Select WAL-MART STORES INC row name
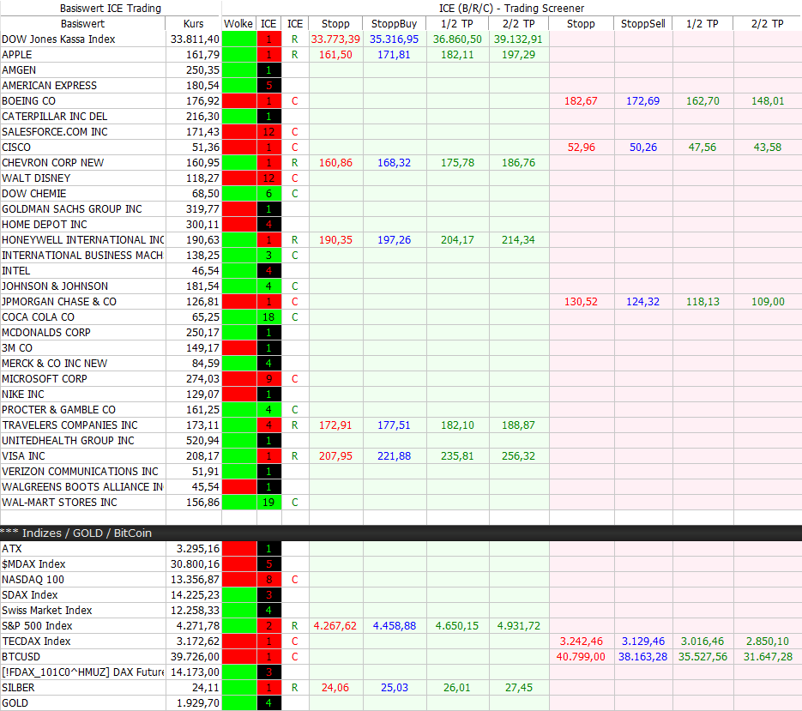The height and width of the screenshot is (711, 802). [59, 503]
